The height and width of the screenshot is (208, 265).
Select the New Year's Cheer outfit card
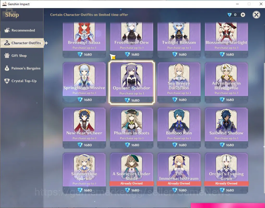84,128
